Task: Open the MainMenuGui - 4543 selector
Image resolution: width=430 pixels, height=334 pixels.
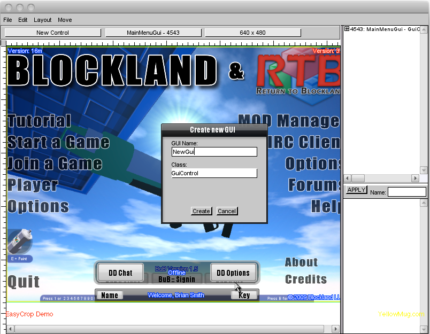Action: tap(153, 33)
